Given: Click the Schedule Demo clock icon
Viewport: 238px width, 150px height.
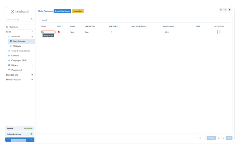Looking at the screenshot, I should click(31, 134).
